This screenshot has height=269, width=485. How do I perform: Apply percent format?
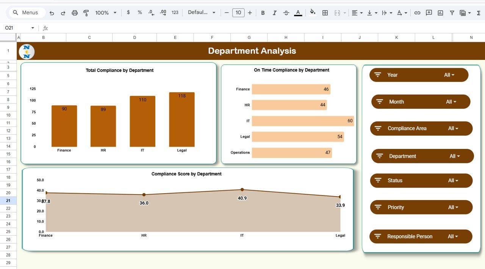click(x=139, y=13)
